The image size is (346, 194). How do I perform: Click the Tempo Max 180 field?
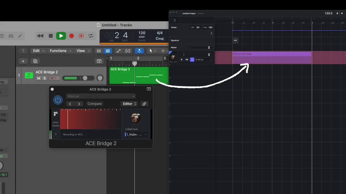[208, 27]
